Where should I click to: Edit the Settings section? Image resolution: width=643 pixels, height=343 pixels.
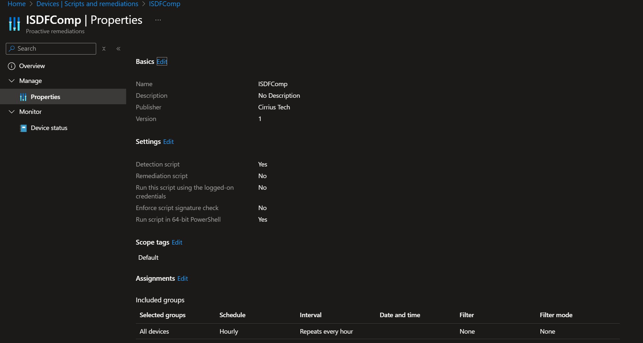168,142
